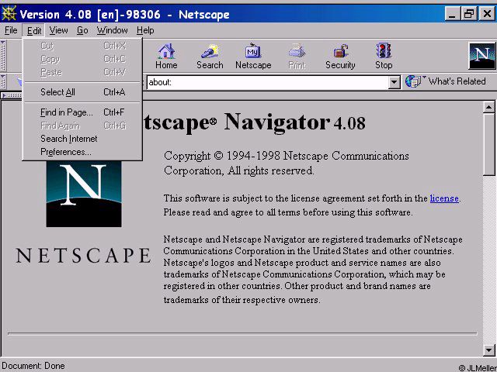
Task: Collapse the navigation toolbar grip handle
Action: [3, 56]
